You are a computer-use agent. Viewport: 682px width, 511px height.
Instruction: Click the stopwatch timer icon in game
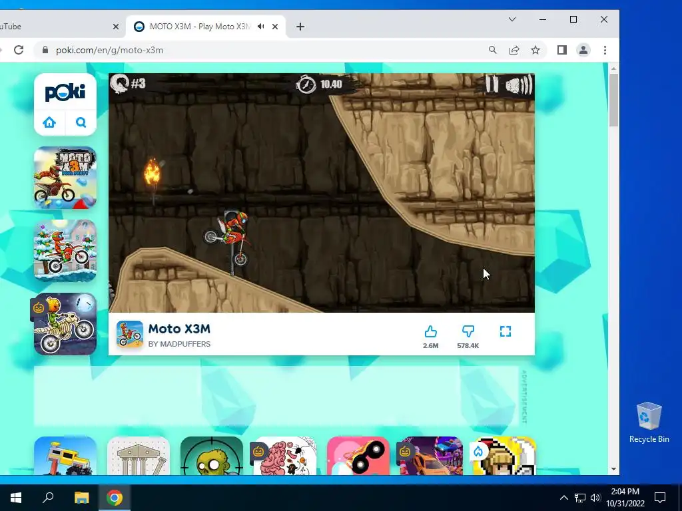306,84
